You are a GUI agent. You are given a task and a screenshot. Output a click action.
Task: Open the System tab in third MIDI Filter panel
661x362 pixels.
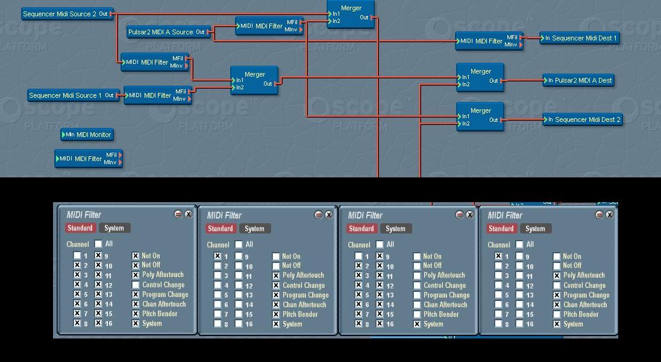395,228
